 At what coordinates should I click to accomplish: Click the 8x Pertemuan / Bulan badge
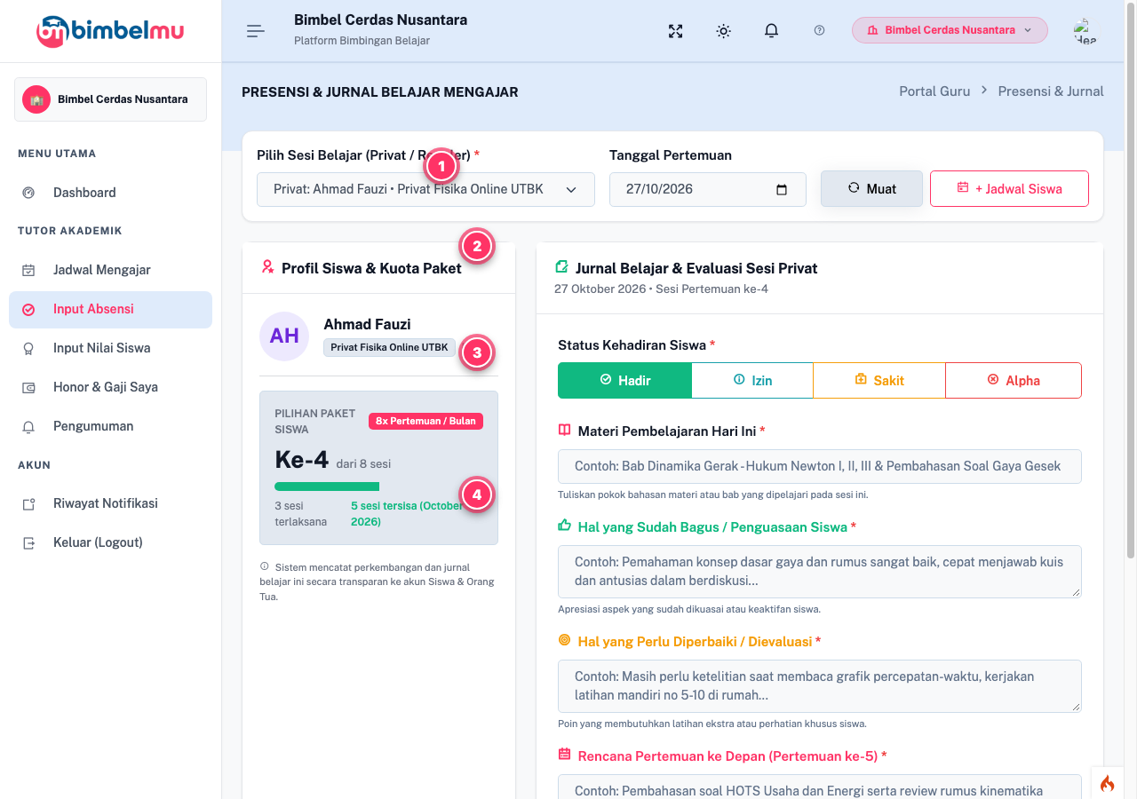pyautogui.click(x=425, y=421)
